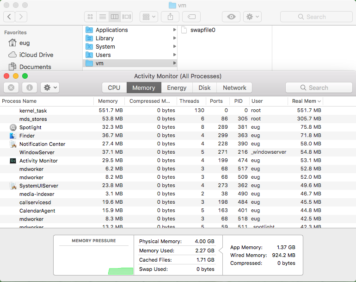Select the Activity Monitor process icon

click(13, 161)
